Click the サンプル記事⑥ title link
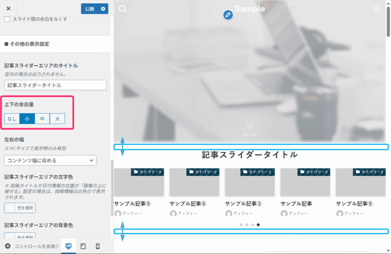391x254 pixels. click(x=188, y=204)
